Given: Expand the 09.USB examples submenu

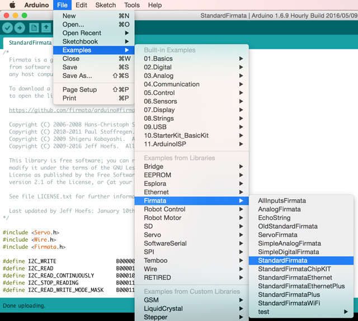Looking at the screenshot, I should point(192,127).
